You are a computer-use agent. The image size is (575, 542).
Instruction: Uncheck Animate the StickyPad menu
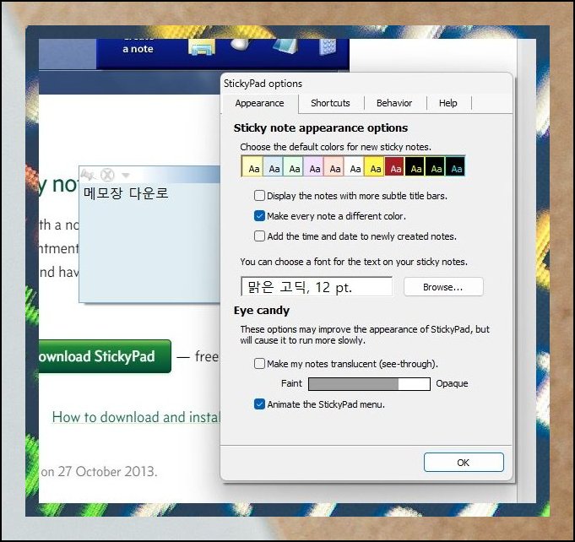click(259, 404)
